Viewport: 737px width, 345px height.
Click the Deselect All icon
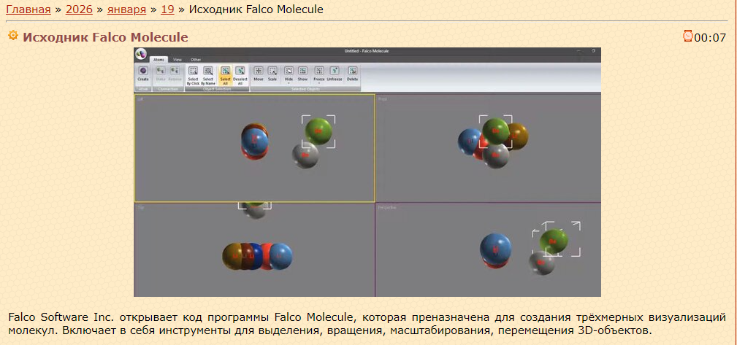240,71
